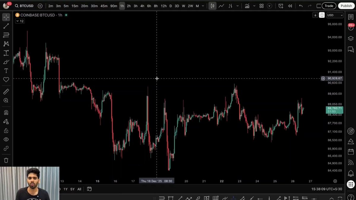Pick the ruler measure tool
This screenshot has width=356, height=200.
coord(6,92)
